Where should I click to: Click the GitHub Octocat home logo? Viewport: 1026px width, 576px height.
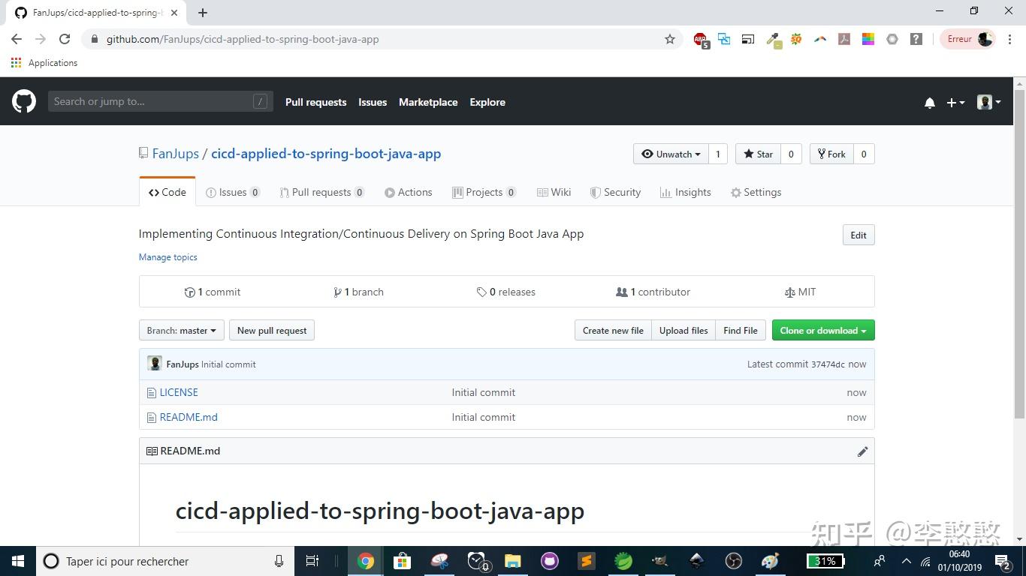(x=23, y=101)
